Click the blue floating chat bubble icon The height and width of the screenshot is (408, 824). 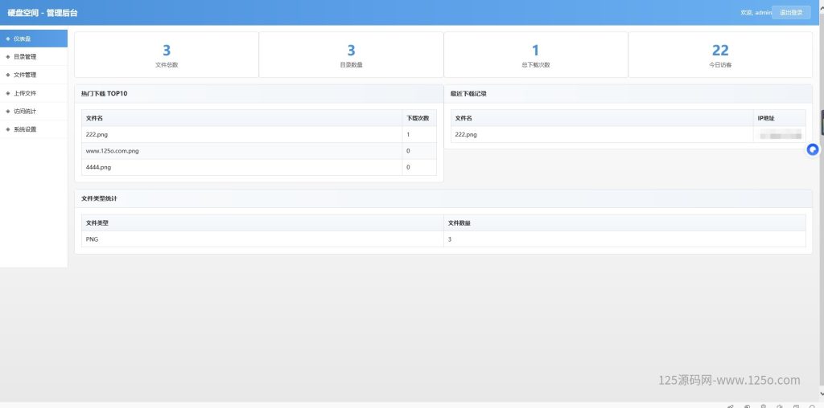[813, 149]
